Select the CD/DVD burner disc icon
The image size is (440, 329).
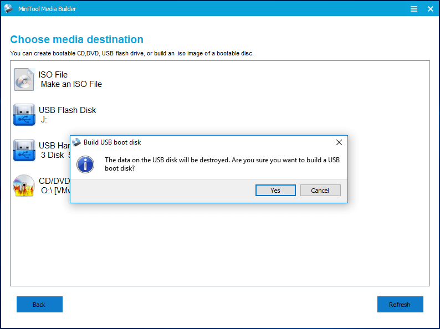pos(24,186)
